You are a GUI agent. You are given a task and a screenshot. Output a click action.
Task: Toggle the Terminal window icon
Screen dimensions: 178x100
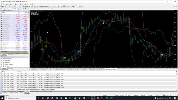tap(17, 6)
